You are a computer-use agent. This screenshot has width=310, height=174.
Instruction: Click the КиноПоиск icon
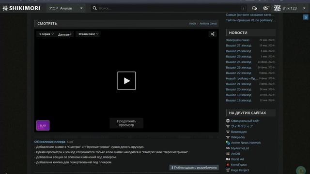(228, 164)
